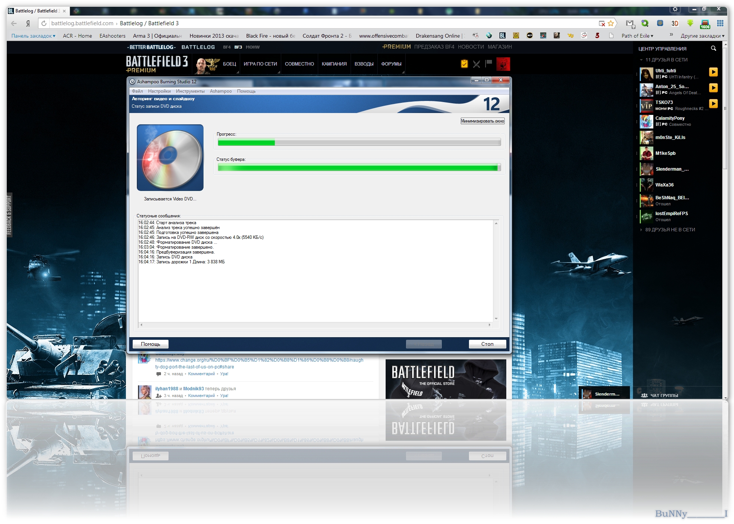Click the green circular arrow extension icon

pos(645,23)
